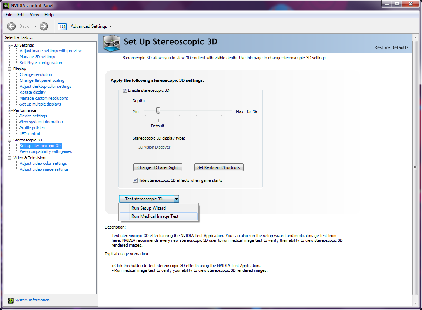
Task: Select LED control task
Action: [30, 134]
